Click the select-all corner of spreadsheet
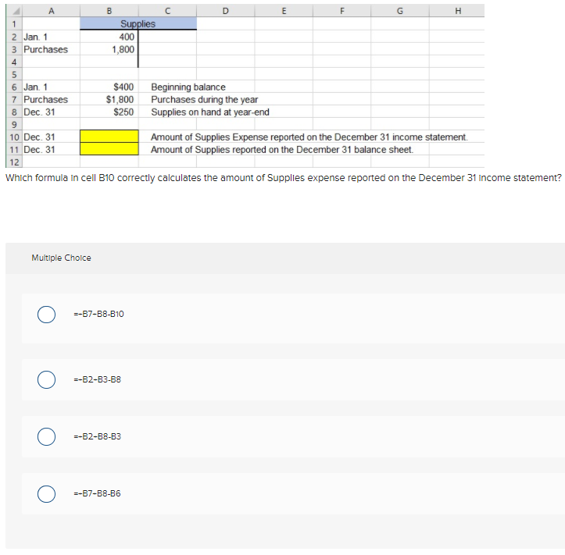 (14, 11)
